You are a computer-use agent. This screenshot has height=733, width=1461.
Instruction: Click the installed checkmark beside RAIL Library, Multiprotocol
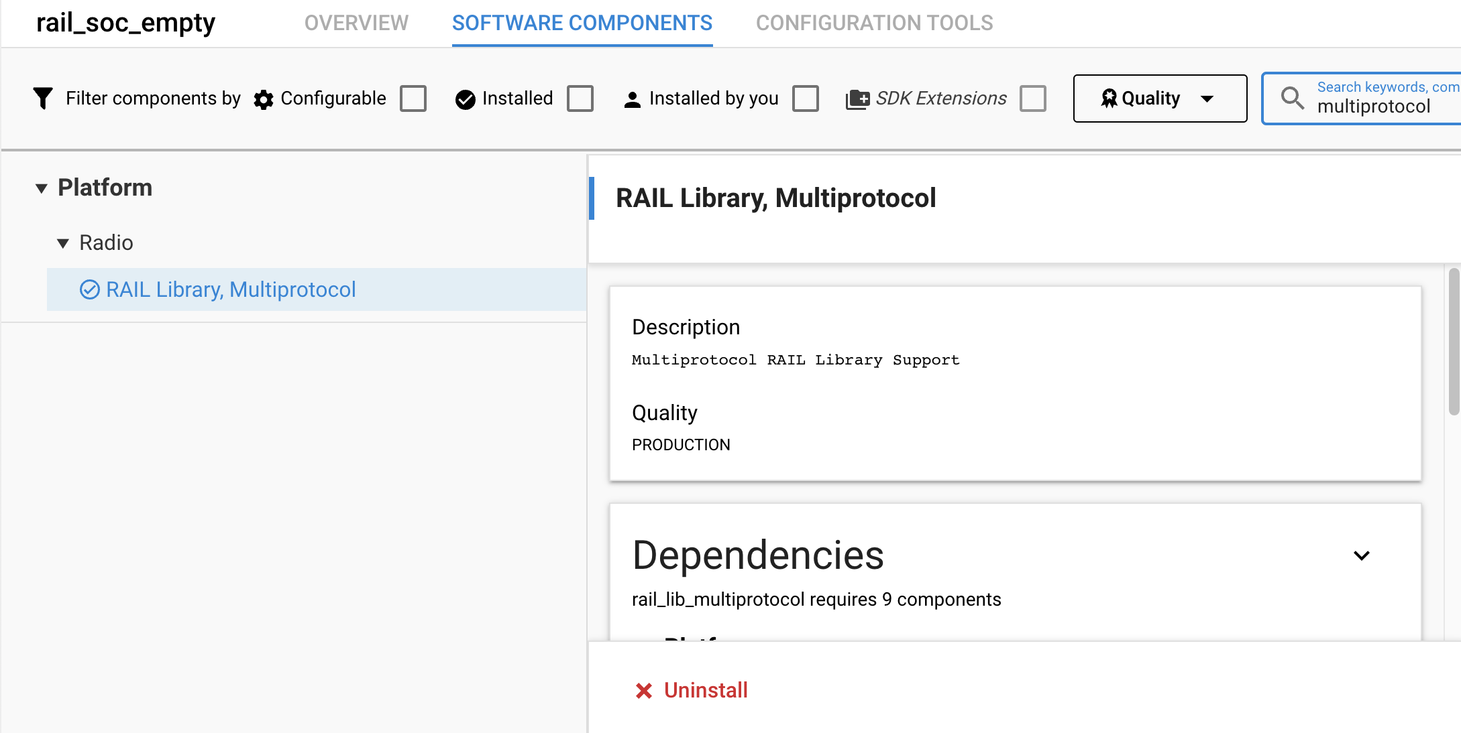(x=89, y=289)
